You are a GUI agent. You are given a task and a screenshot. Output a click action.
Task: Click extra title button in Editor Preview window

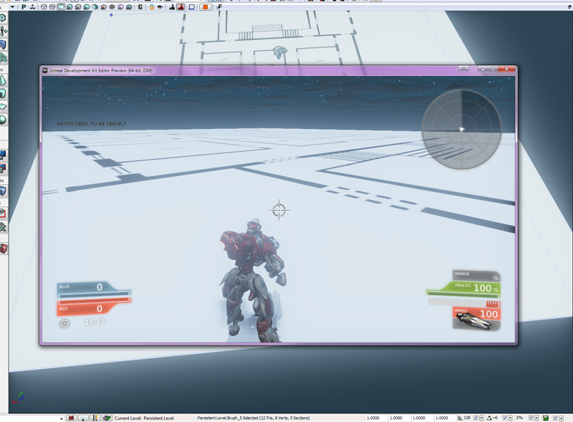463,69
